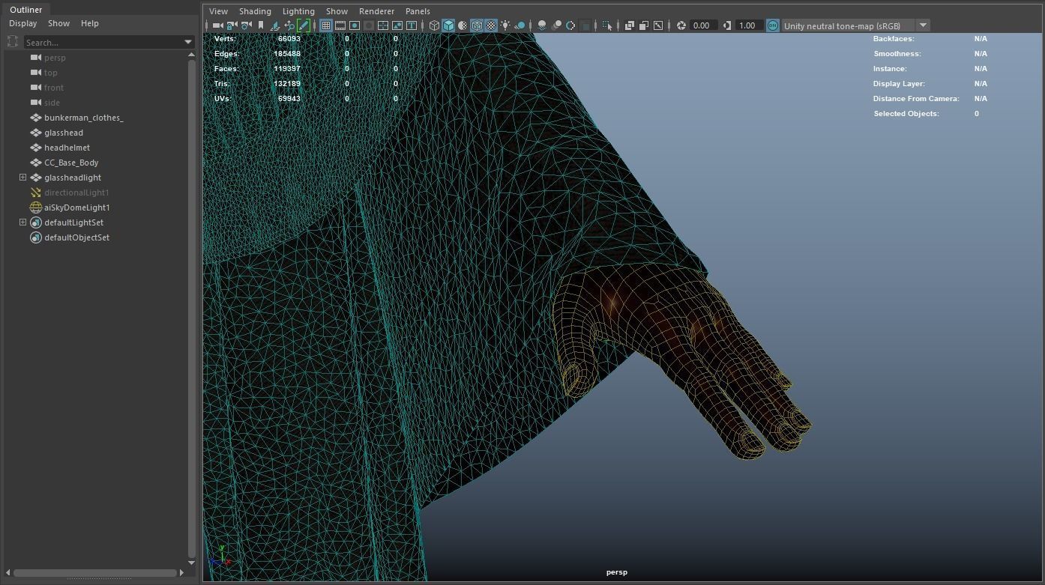Click the Outliner horizontal scrollbar
The width and height of the screenshot is (1045, 585).
[95, 573]
